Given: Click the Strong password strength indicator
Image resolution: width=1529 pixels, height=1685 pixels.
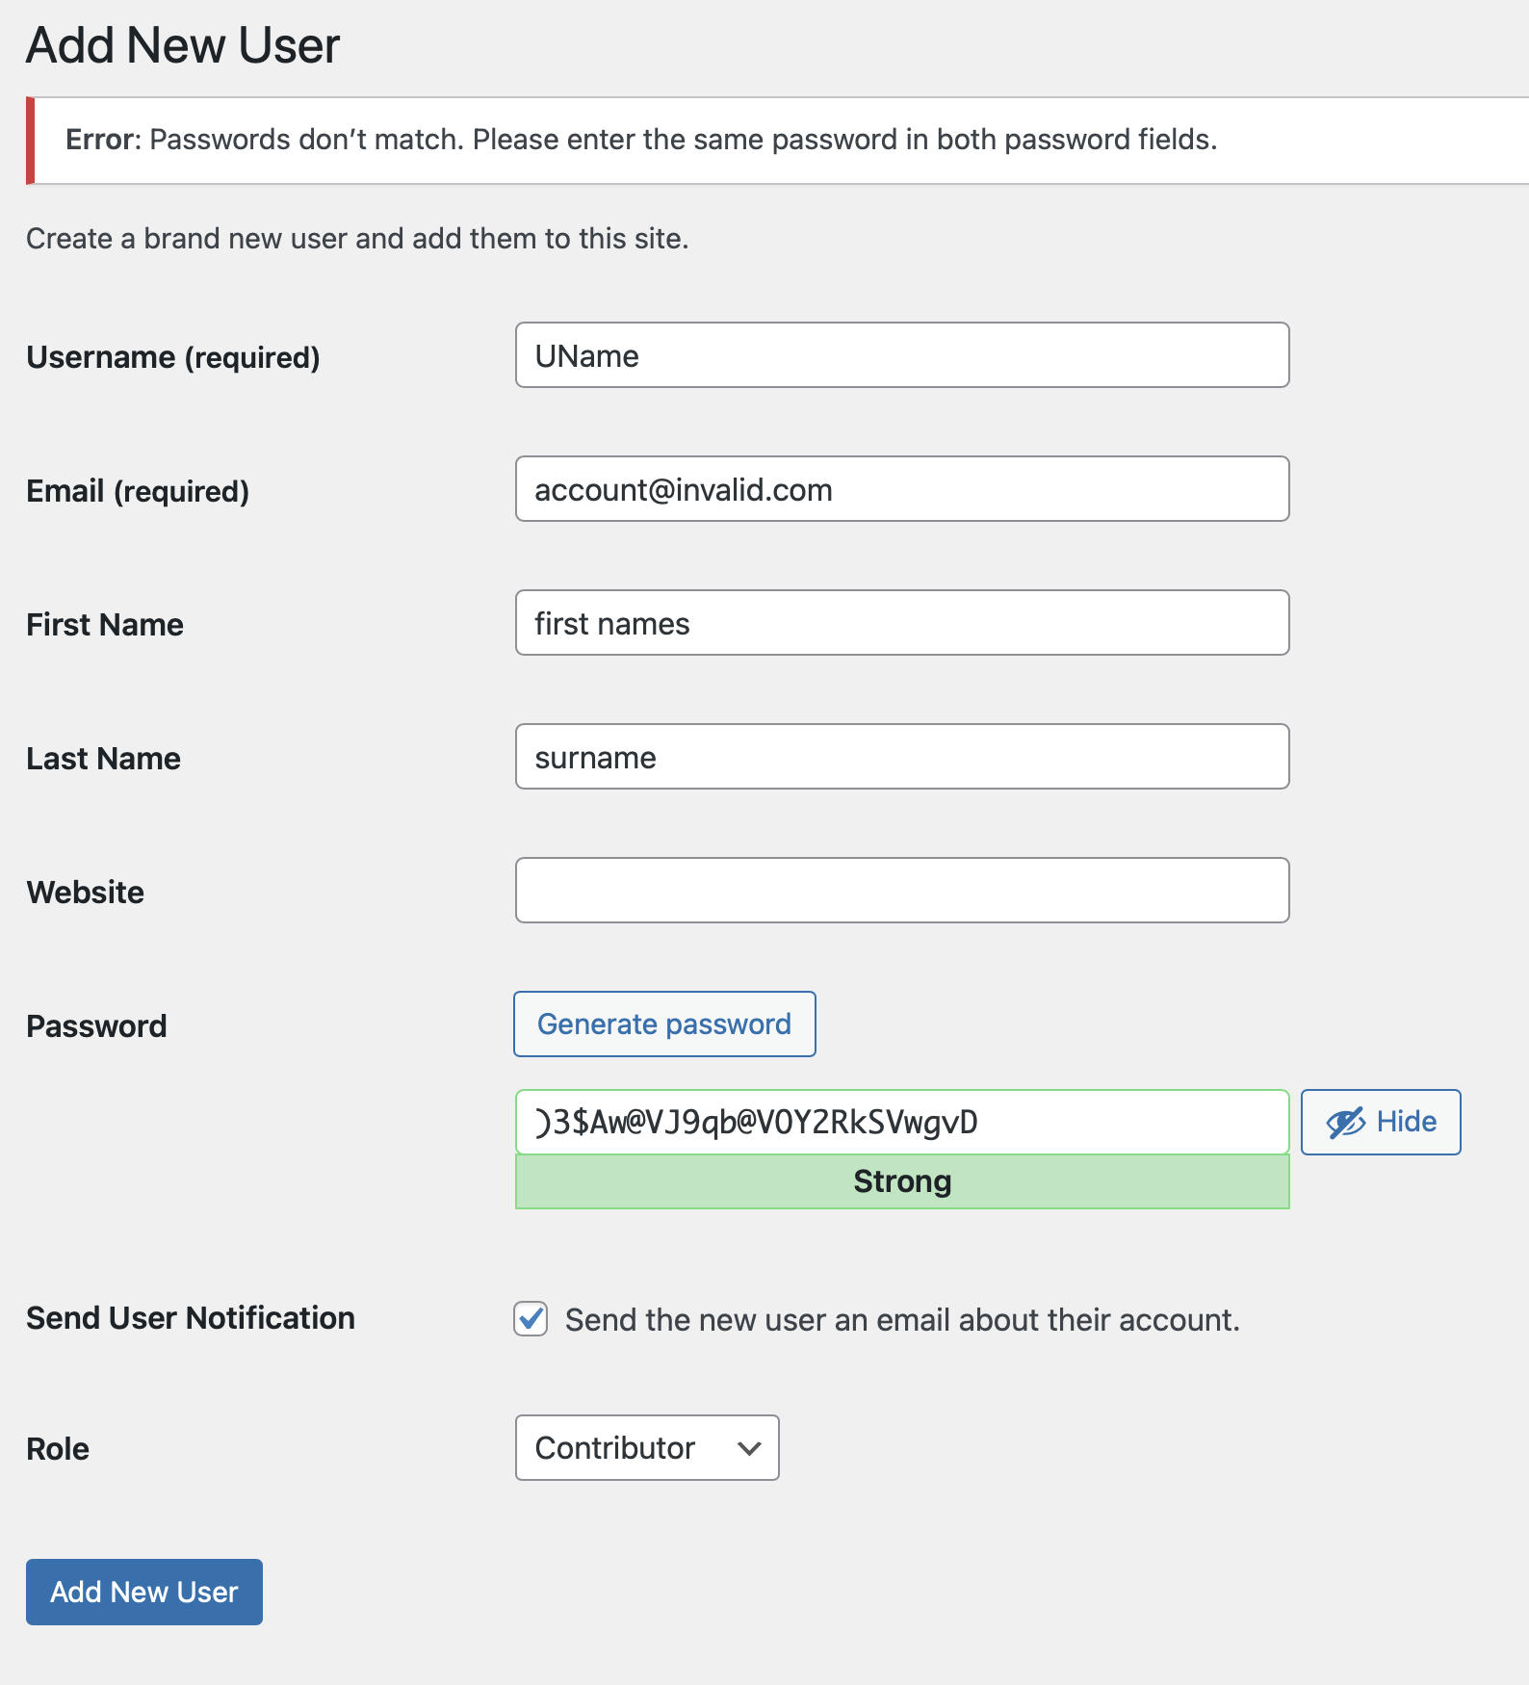Looking at the screenshot, I should pyautogui.click(x=902, y=1181).
